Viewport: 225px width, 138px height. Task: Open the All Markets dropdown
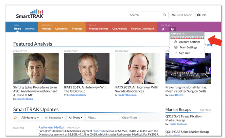point(30,117)
